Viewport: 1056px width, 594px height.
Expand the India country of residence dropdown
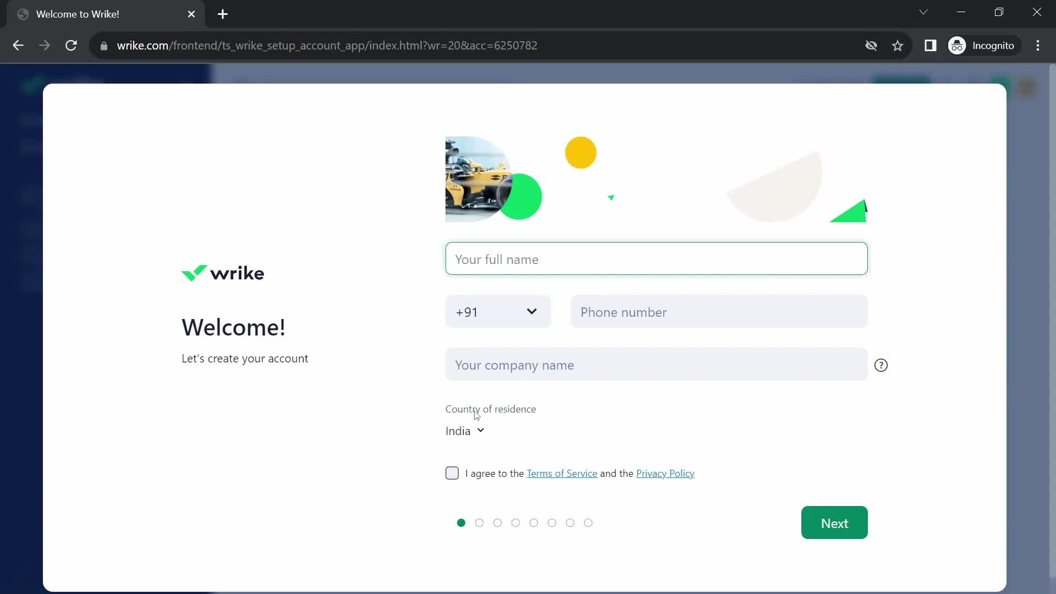464,431
